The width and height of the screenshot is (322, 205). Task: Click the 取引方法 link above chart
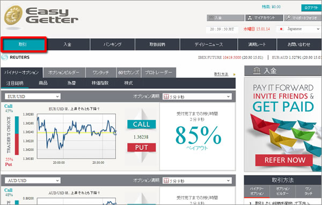pyautogui.click(x=221, y=74)
